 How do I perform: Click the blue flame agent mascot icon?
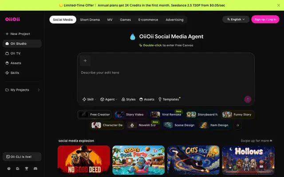pos(133,37)
